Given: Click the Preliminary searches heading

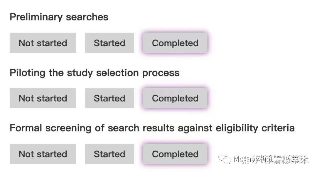Looking at the screenshot, I should (59, 17).
